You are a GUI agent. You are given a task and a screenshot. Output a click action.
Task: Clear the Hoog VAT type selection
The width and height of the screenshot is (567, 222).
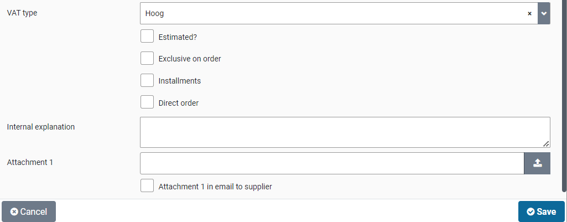tap(529, 14)
